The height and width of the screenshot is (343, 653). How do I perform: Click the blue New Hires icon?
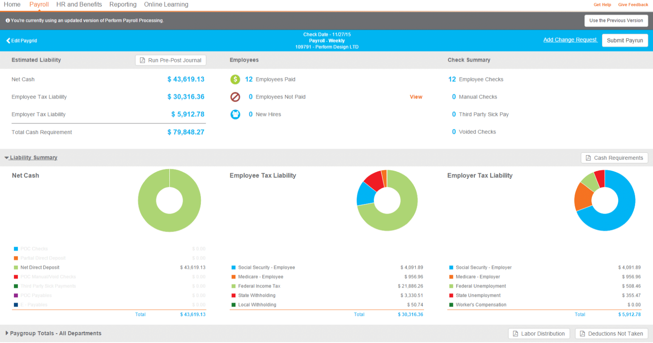[235, 114]
